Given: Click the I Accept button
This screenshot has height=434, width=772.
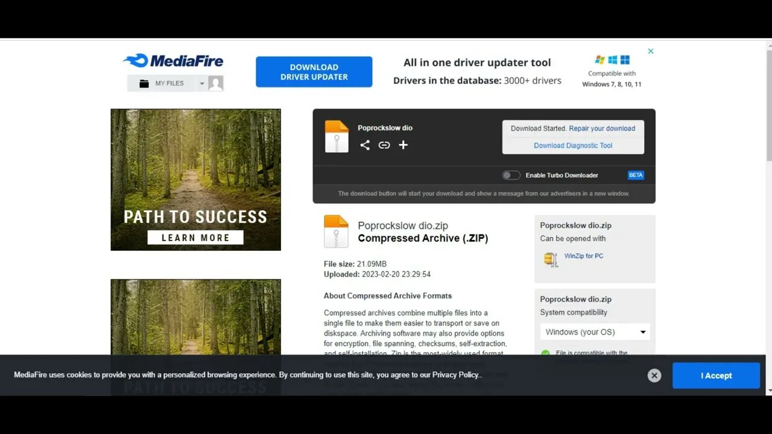Looking at the screenshot, I should click(x=716, y=376).
